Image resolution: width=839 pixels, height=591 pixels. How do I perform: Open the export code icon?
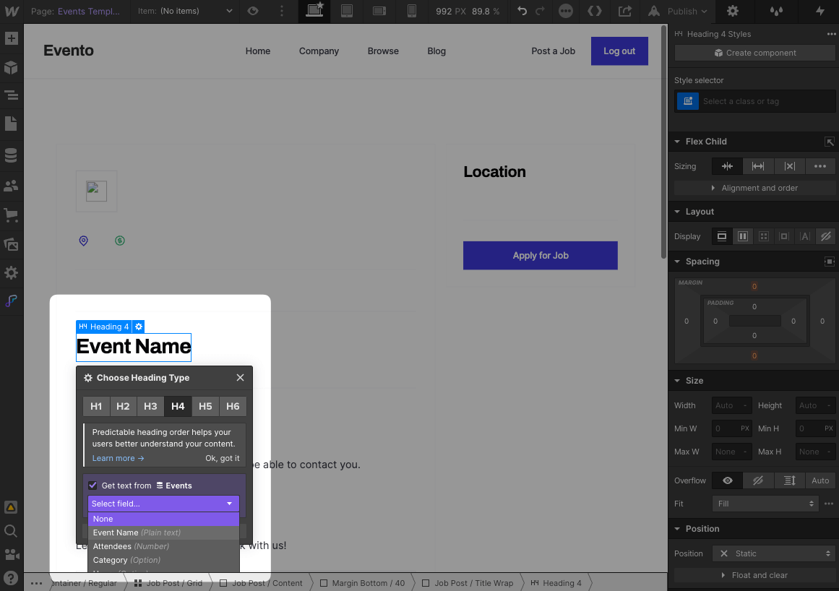click(595, 11)
